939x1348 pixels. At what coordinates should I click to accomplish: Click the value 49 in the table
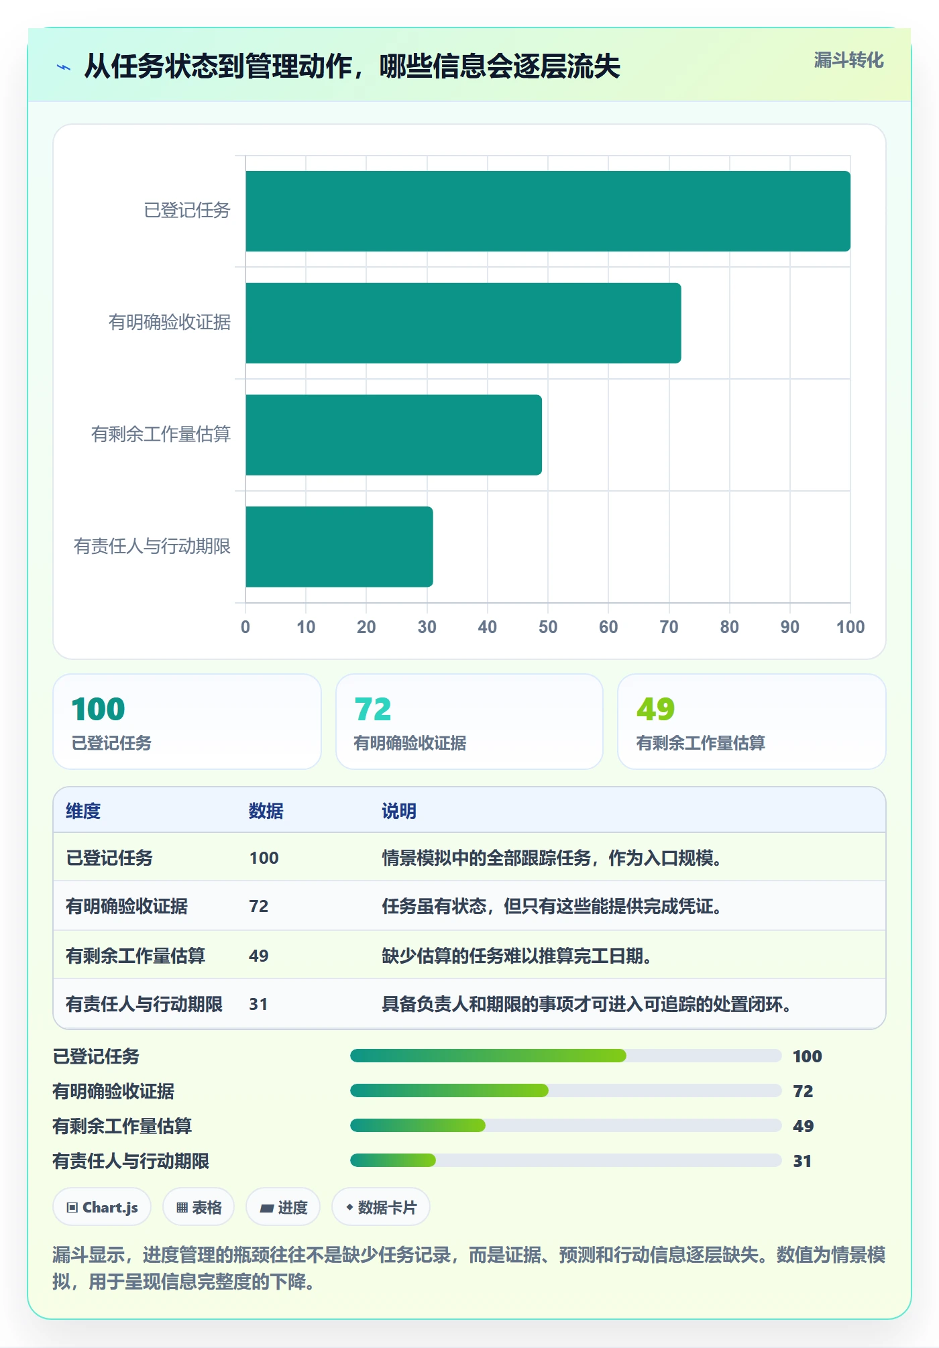tap(258, 956)
